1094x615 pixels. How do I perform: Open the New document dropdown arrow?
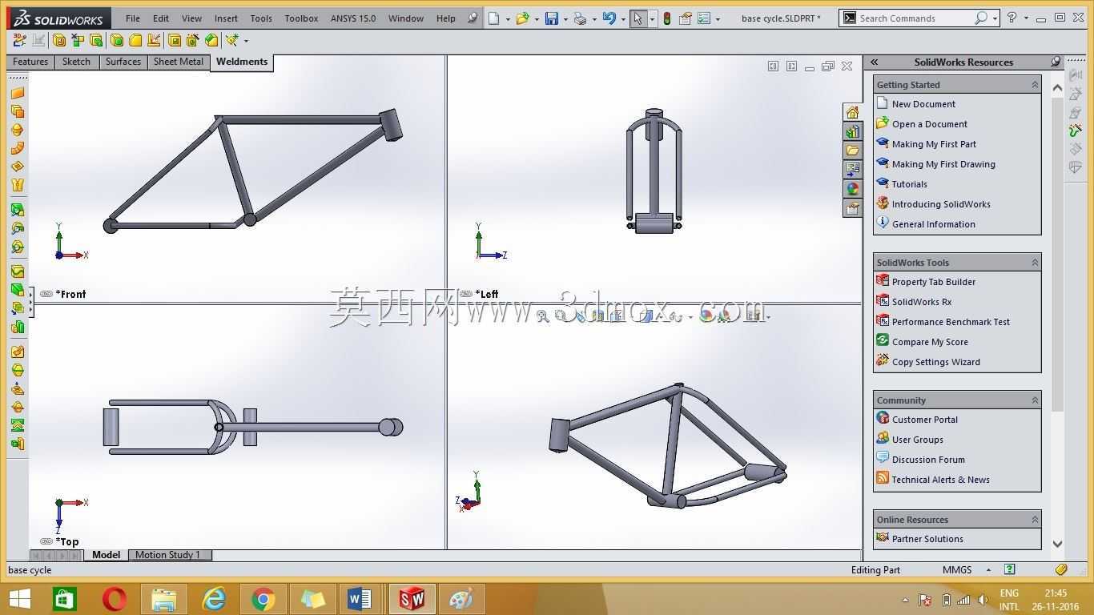[508, 19]
